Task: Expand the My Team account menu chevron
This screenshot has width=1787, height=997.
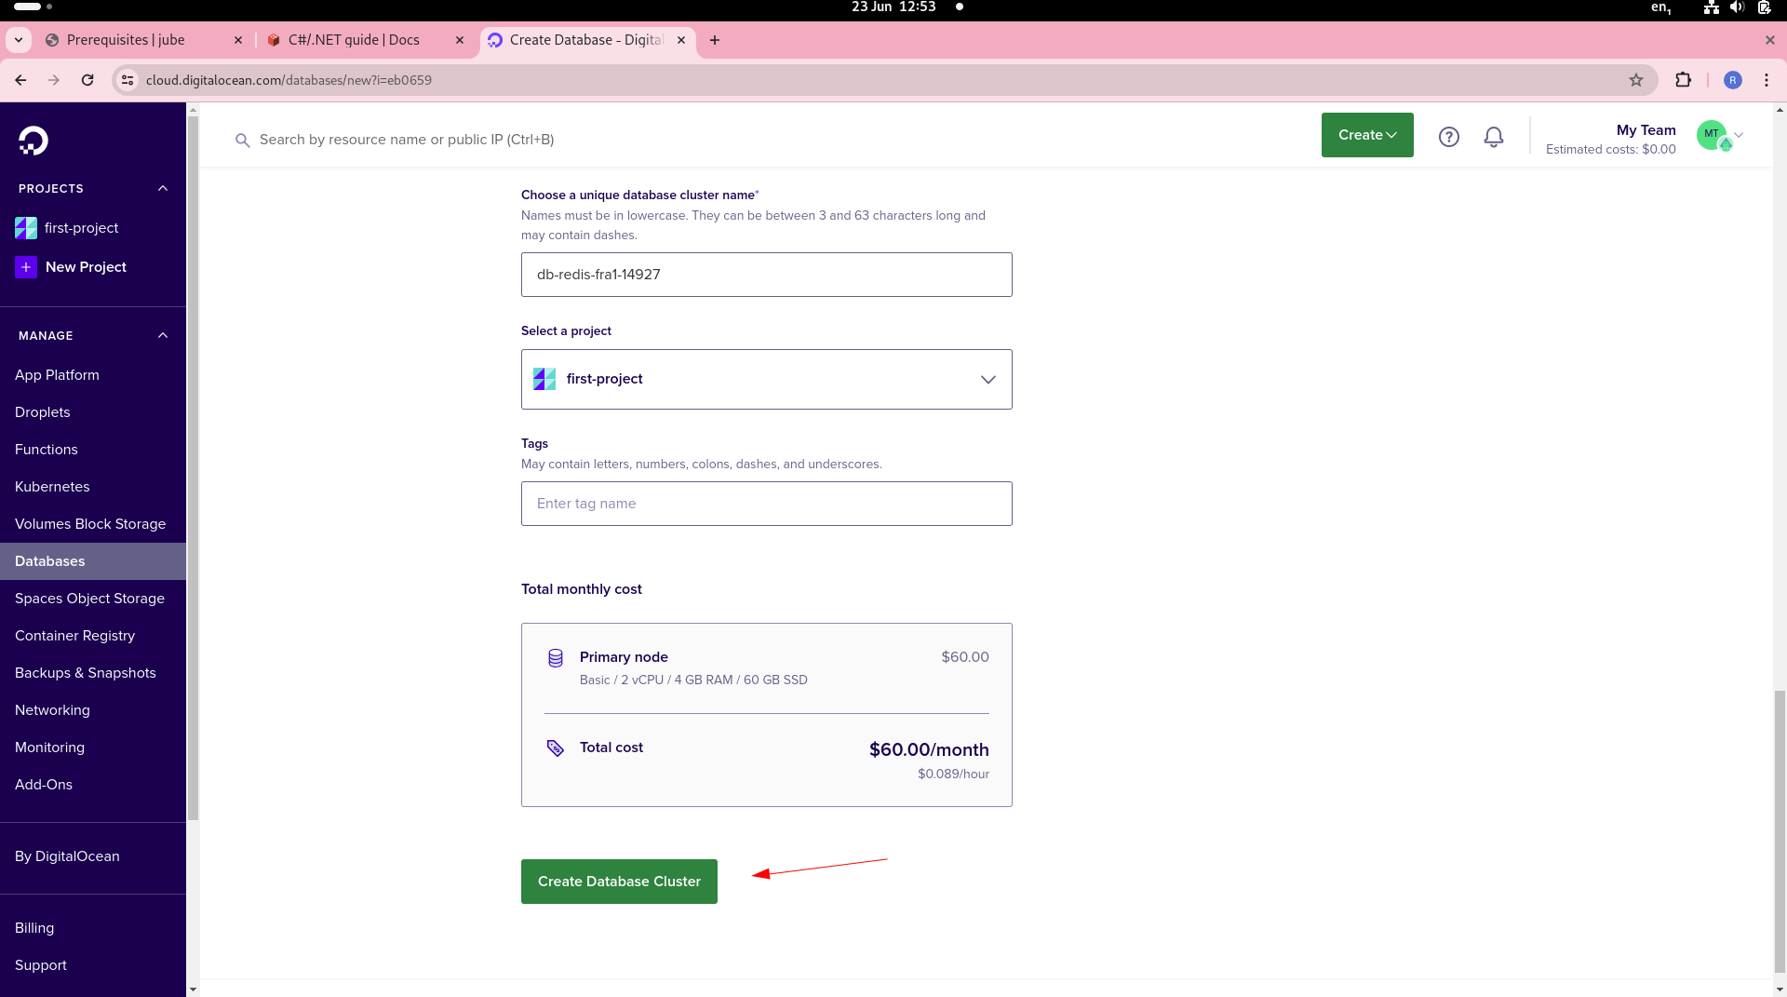Action: coord(1739,135)
